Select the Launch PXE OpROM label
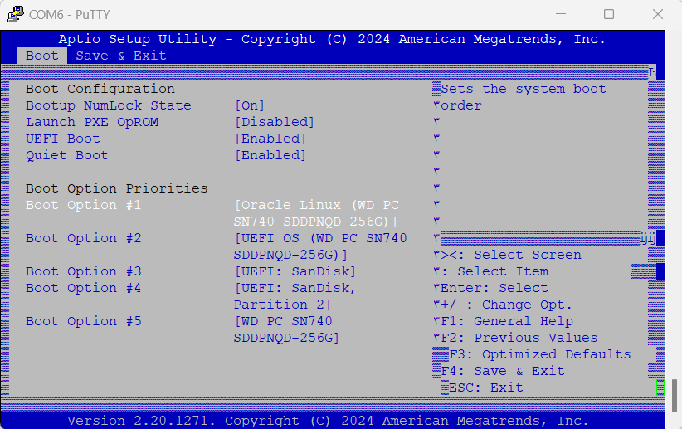The image size is (682, 429). (x=92, y=122)
